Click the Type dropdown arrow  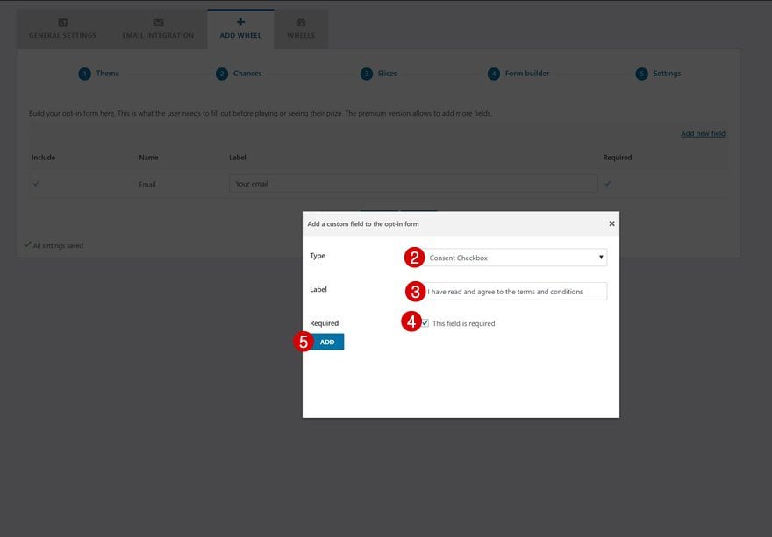coord(601,258)
